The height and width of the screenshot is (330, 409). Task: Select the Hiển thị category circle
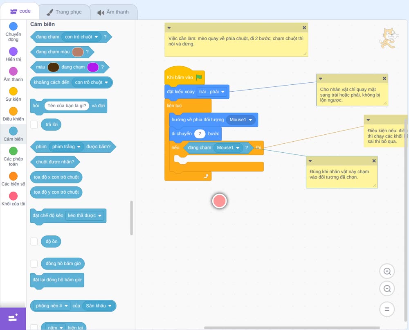tap(13, 52)
